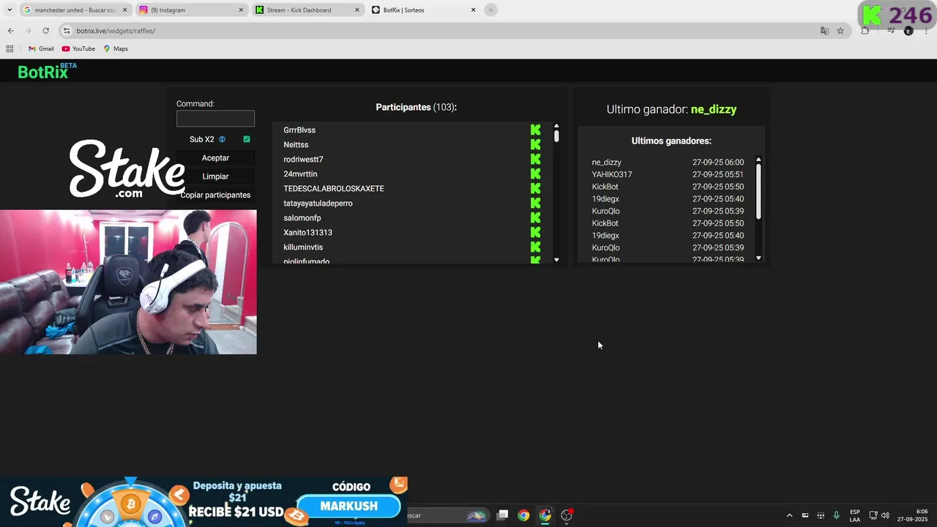View site information icon in address bar
This screenshot has width=937, height=527.
(x=67, y=31)
